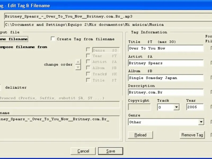Click the Title field 'Over To You Now'
The image size is (212, 159).
tap(166, 48)
